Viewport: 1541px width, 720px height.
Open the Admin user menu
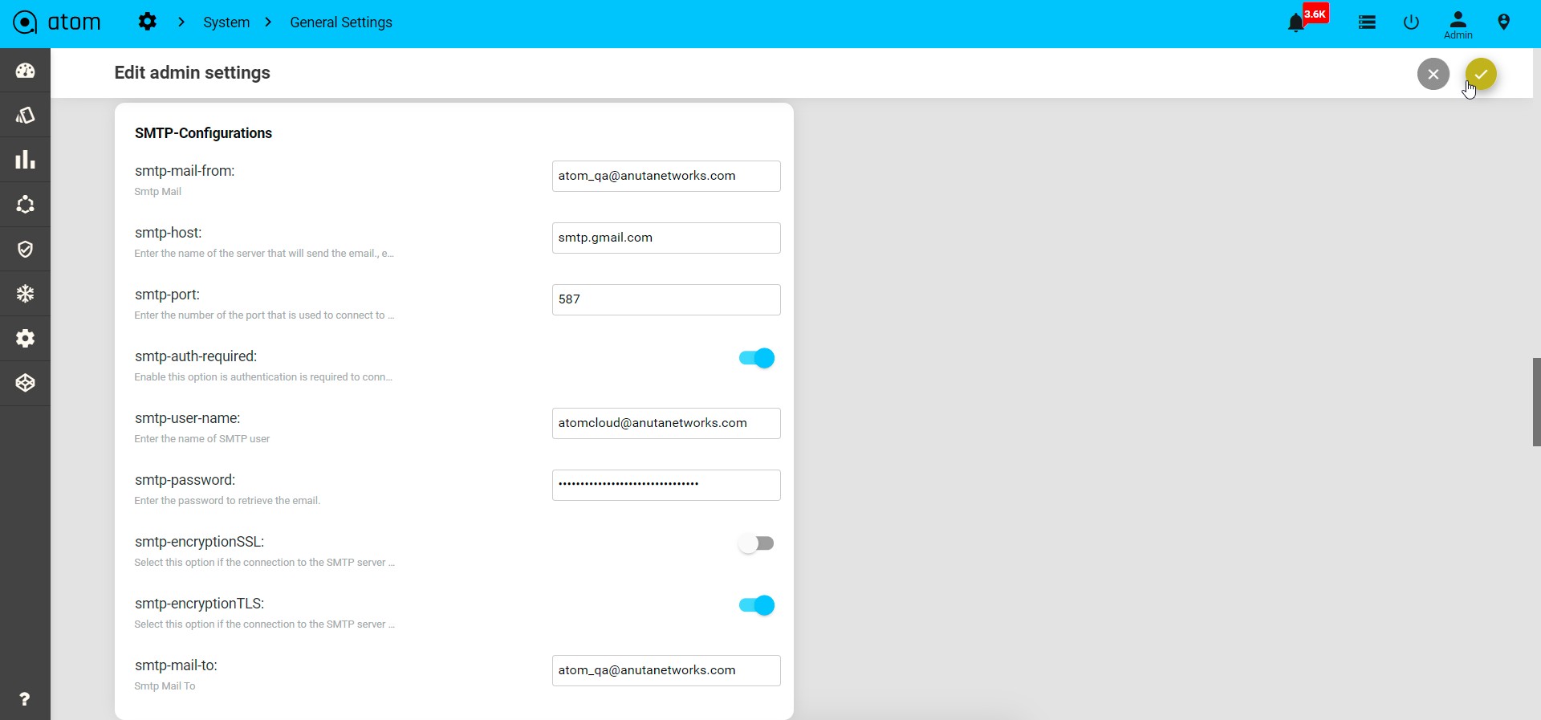pos(1458,24)
